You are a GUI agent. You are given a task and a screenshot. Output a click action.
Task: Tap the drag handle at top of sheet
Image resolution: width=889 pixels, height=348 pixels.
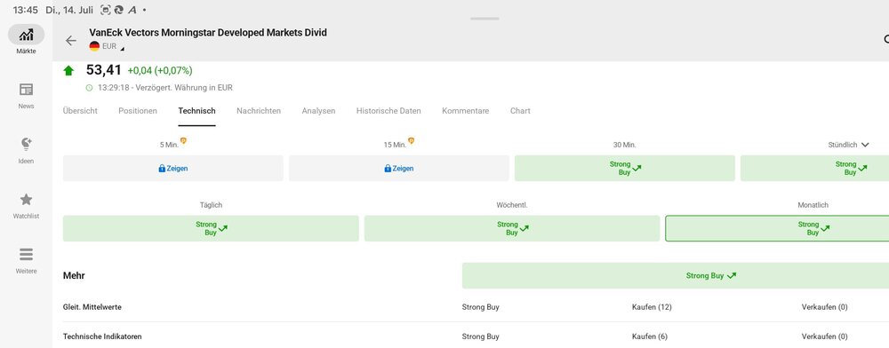[485, 19]
